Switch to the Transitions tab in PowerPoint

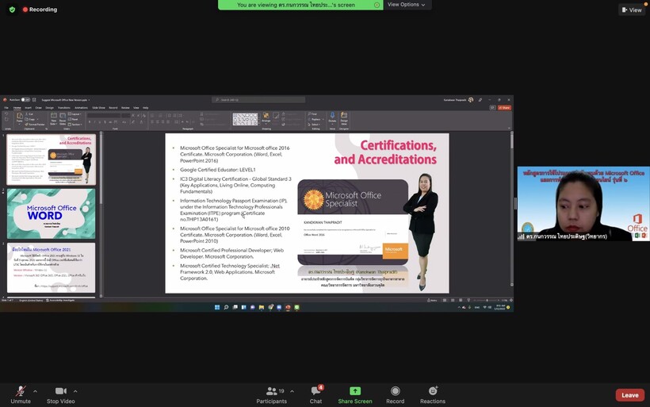pos(64,108)
